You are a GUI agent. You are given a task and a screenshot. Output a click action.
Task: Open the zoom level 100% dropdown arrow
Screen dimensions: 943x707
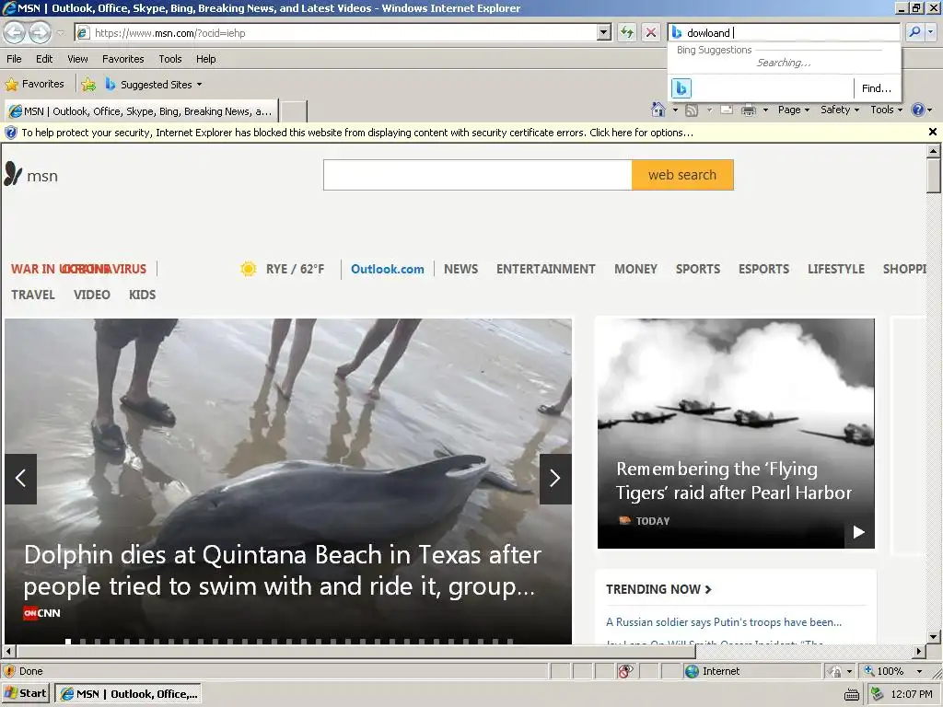(x=919, y=671)
